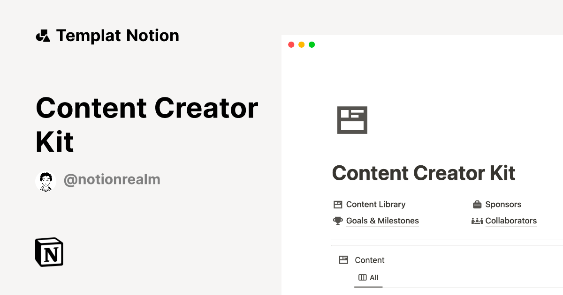This screenshot has width=563, height=295.
Task: Open the Collaborators page link
Action: pos(510,221)
